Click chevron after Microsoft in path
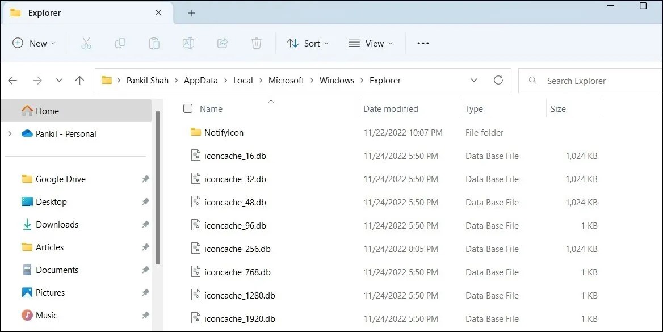663x332 pixels. point(312,81)
